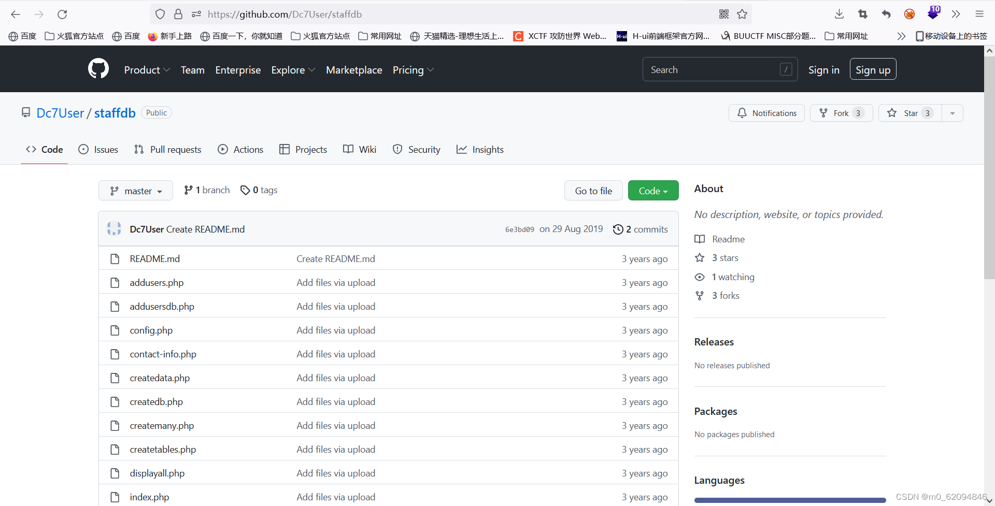Go back to the previous page
995x506 pixels.
coord(16,14)
